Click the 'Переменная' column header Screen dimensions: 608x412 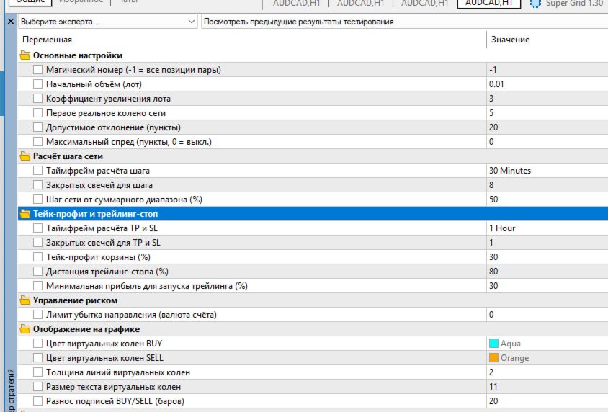[47, 40]
